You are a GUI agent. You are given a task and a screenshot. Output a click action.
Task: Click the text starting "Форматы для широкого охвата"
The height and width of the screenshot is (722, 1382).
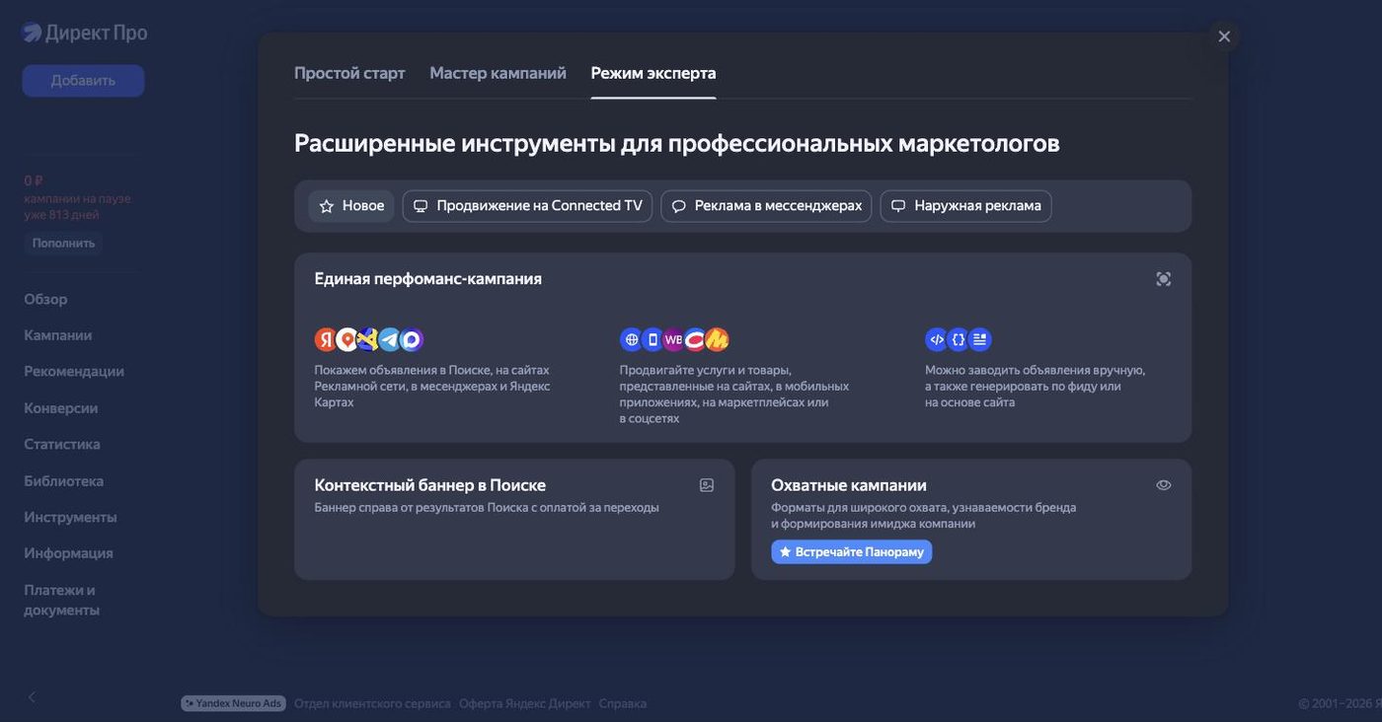[x=923, y=516]
